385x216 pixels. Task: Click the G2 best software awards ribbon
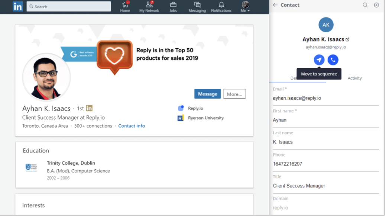pos(79,54)
